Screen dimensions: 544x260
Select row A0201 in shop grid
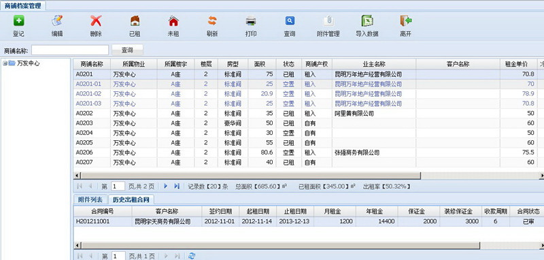click(309, 74)
